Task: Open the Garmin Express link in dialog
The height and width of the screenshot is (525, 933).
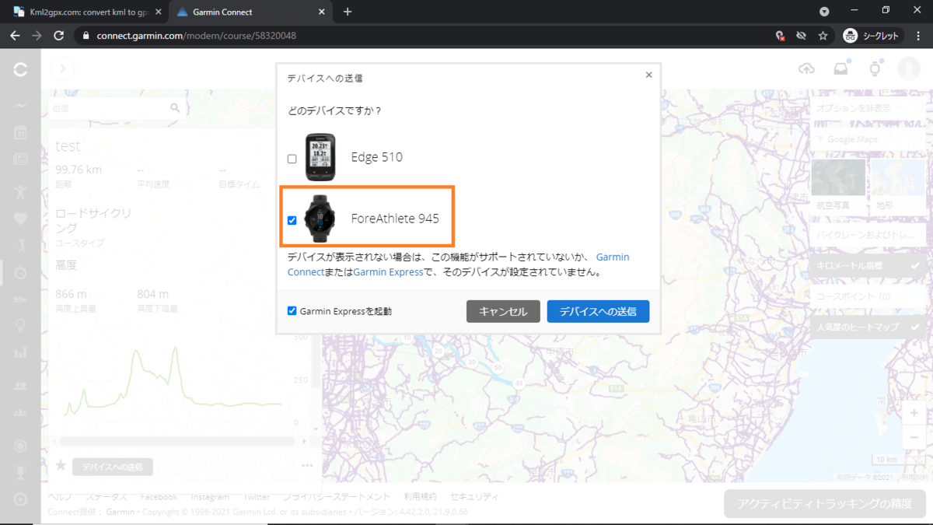Action: click(388, 272)
